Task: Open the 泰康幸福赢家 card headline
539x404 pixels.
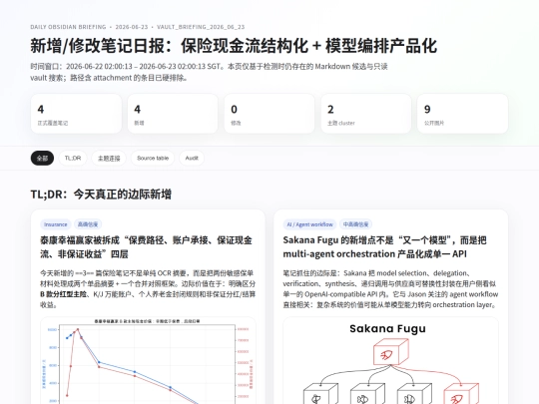Action: click(146, 247)
